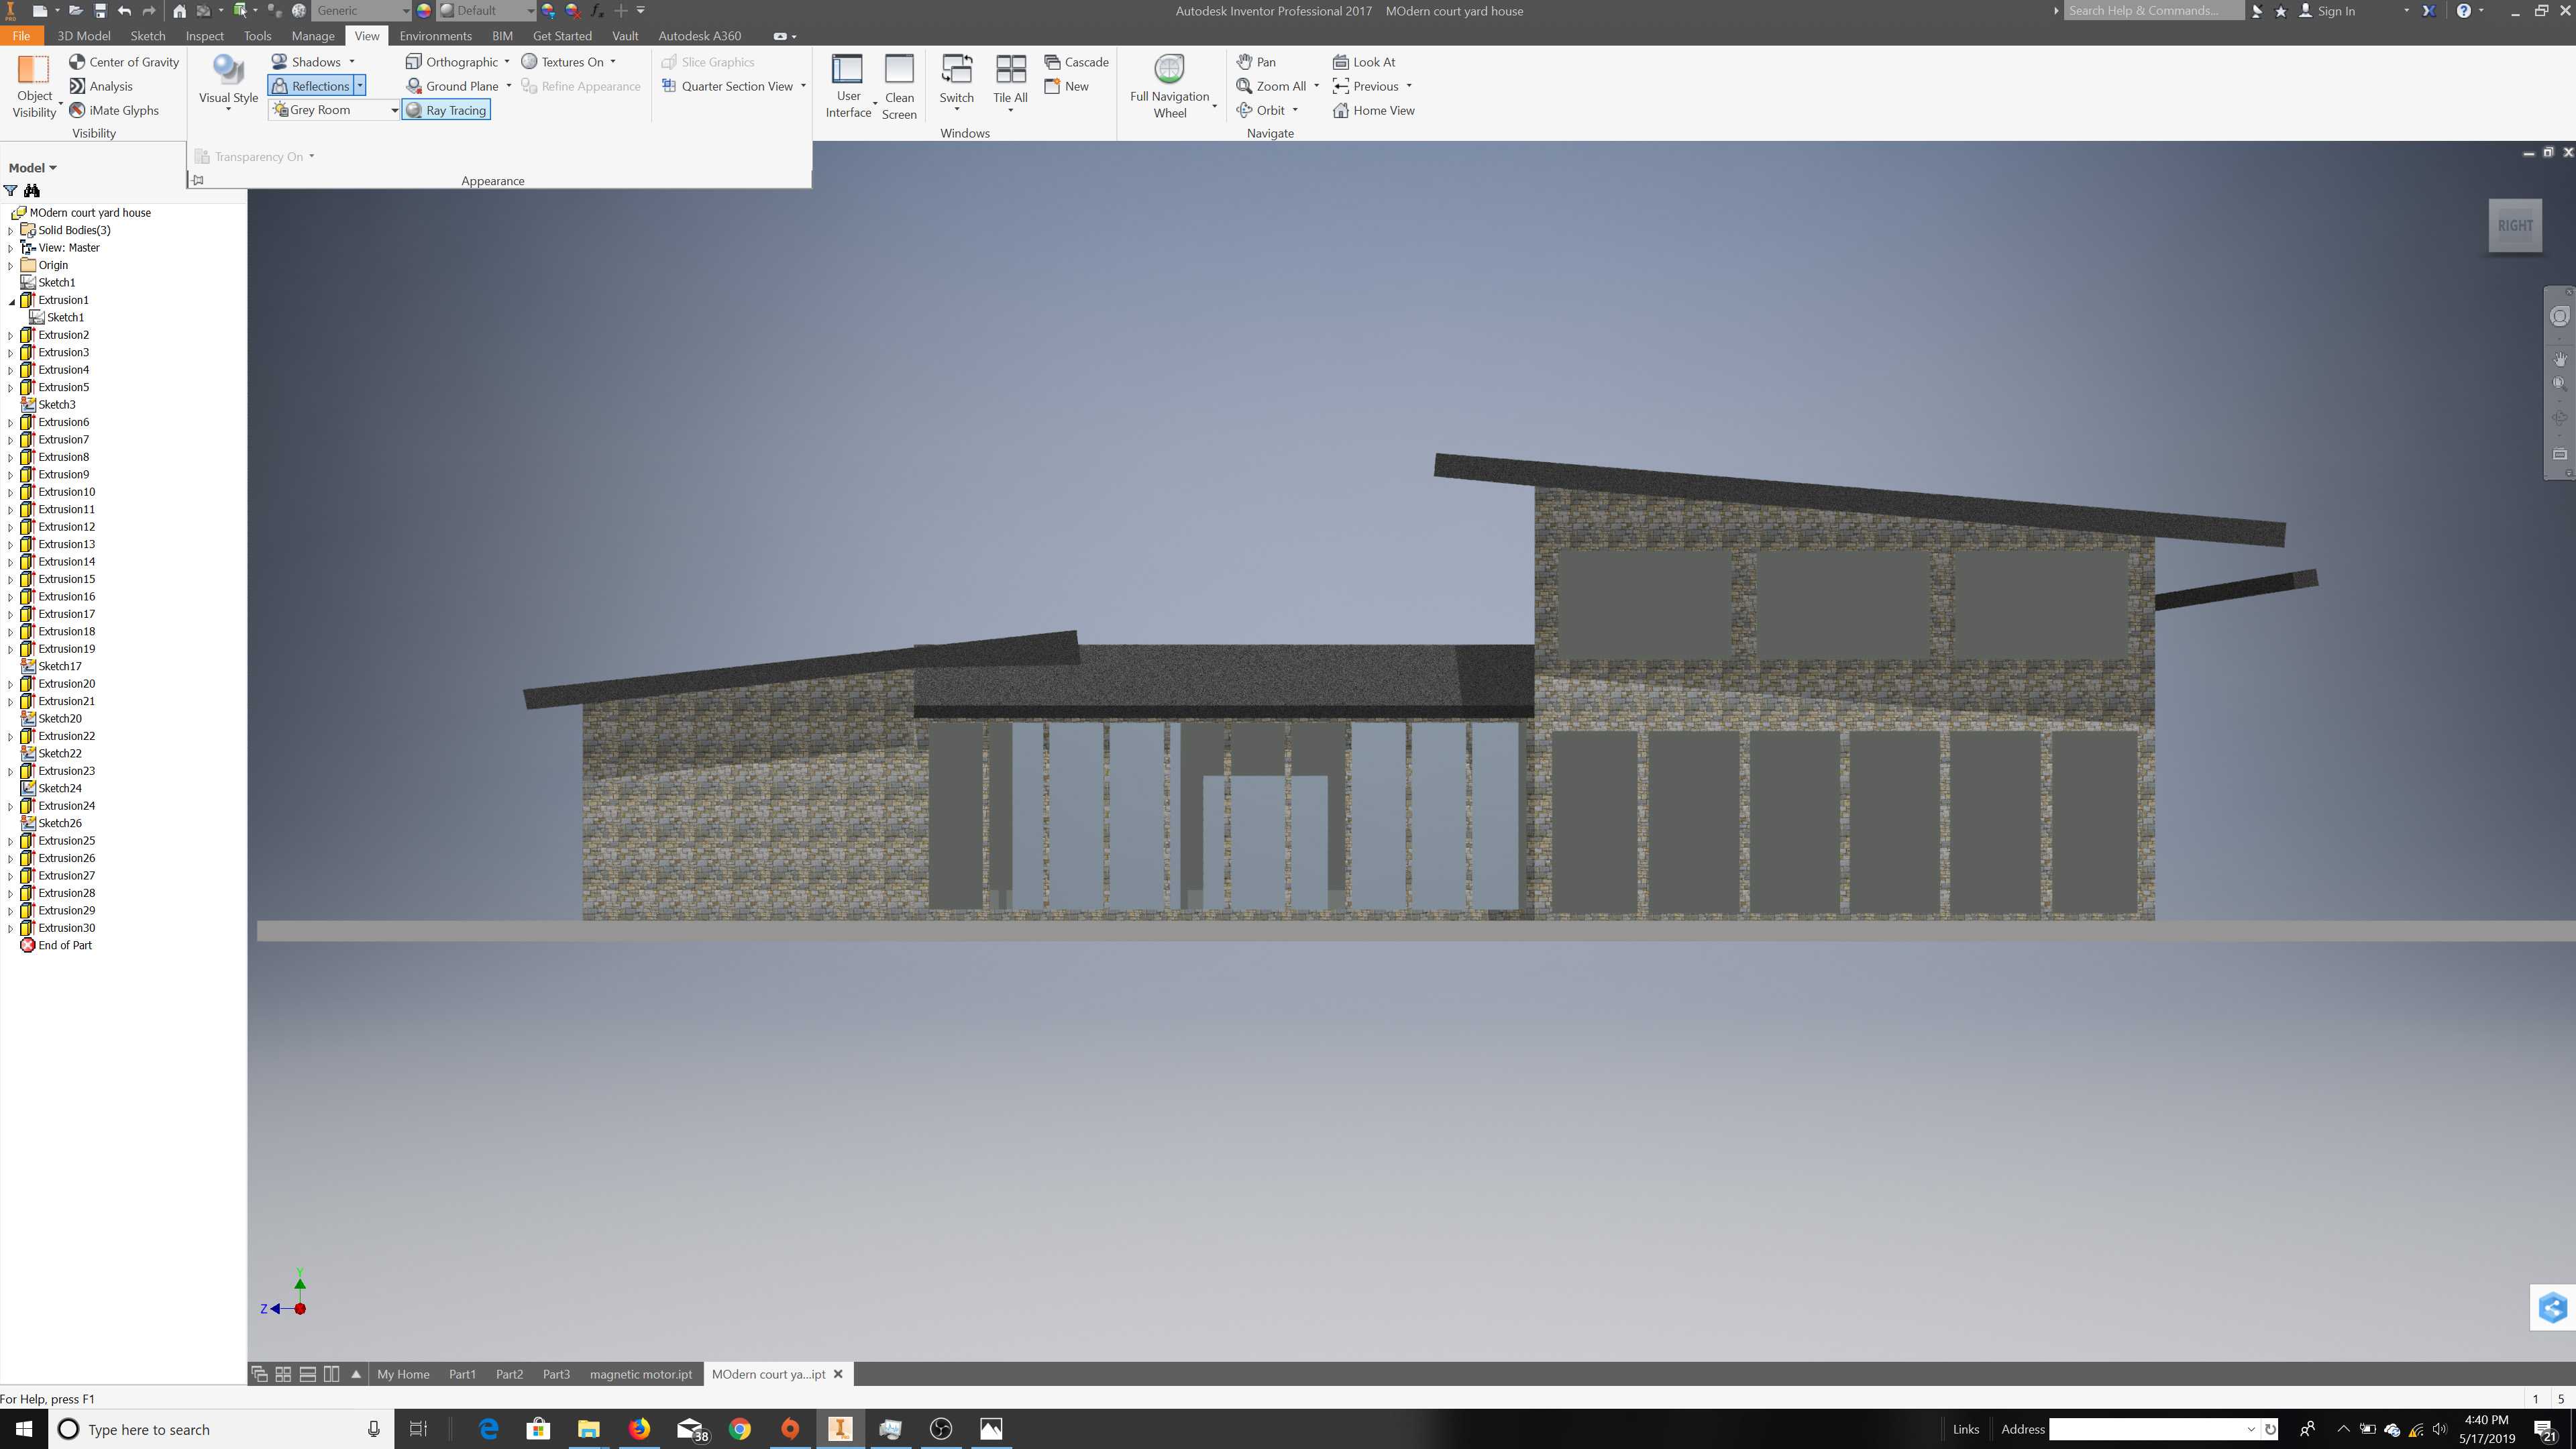The width and height of the screenshot is (2576, 1449).
Task: Switch to the 3D Model tab
Action: (84, 36)
